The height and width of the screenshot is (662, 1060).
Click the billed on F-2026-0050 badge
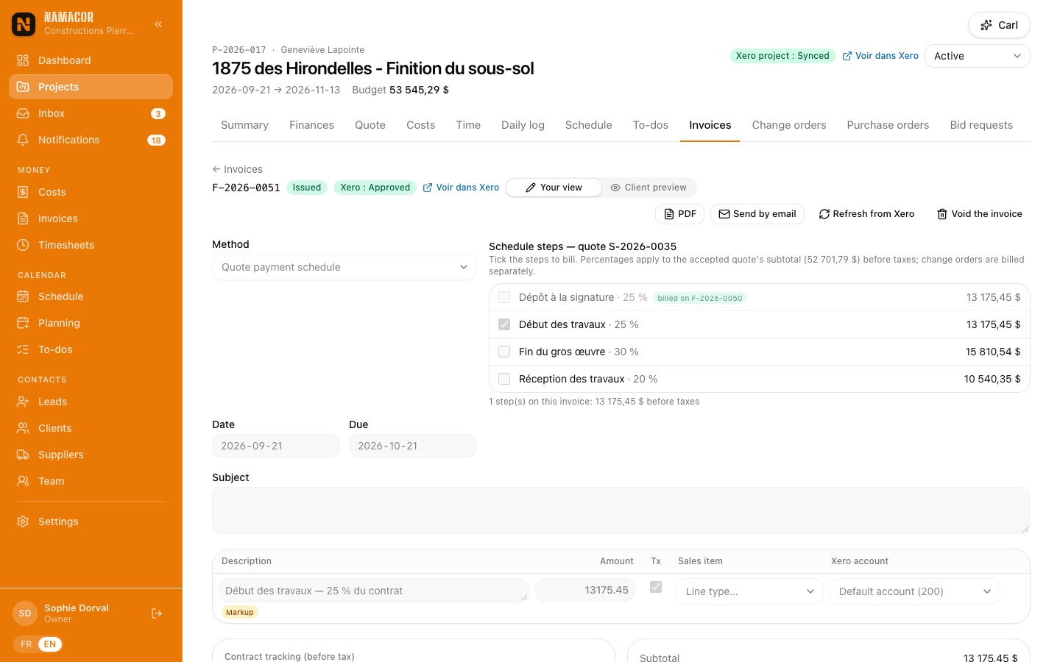pyautogui.click(x=700, y=298)
